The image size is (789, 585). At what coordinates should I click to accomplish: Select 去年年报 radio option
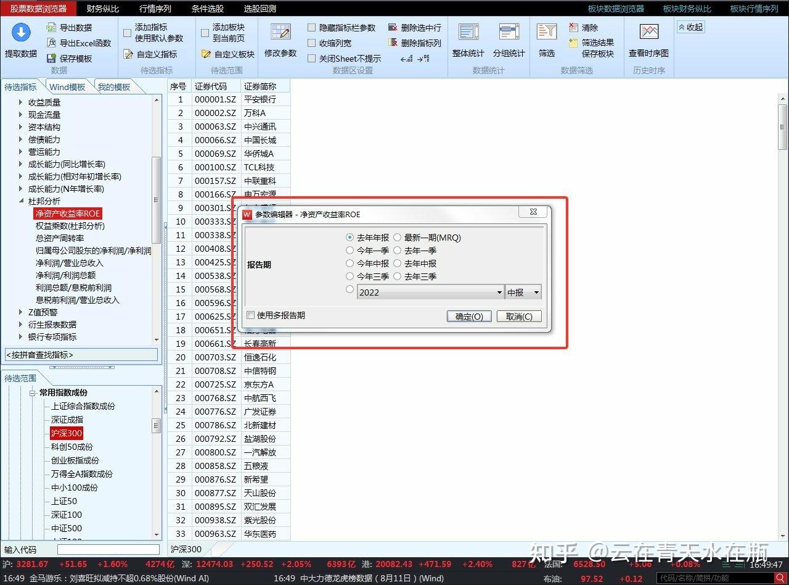coord(350,237)
